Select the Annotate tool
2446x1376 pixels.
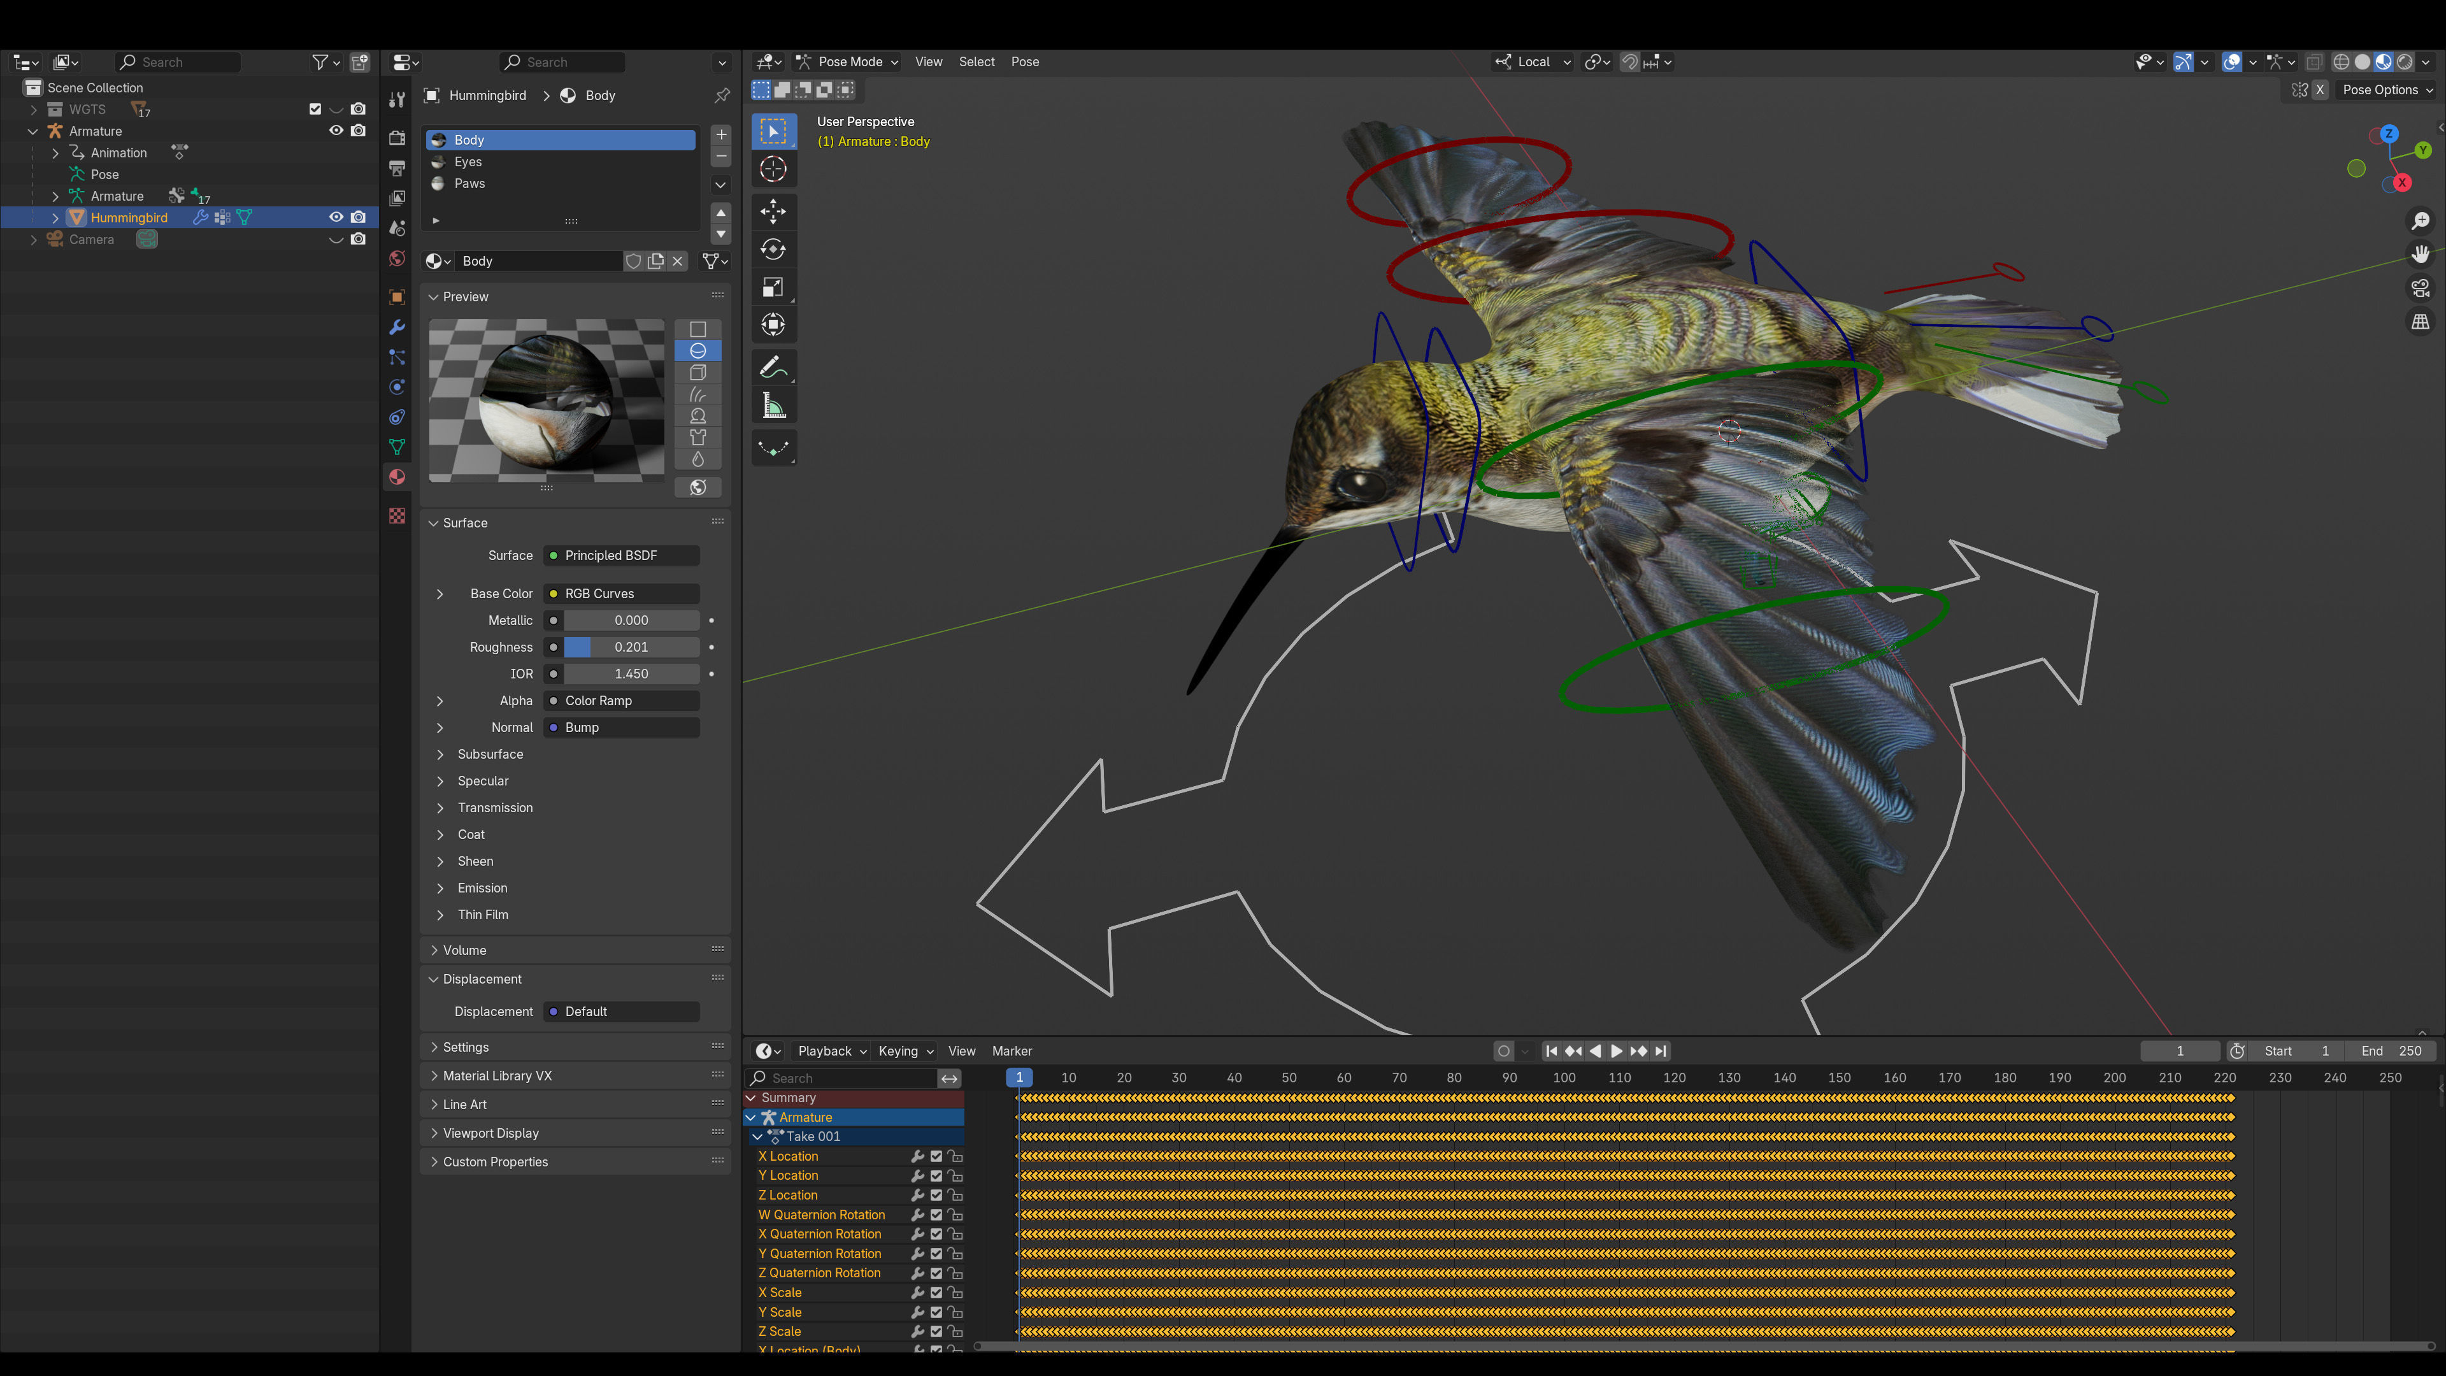pos(773,368)
